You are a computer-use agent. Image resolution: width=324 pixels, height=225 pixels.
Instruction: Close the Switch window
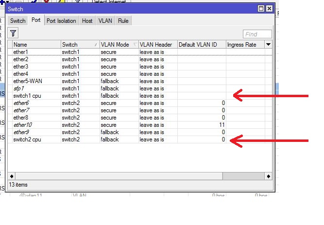coord(269,9)
